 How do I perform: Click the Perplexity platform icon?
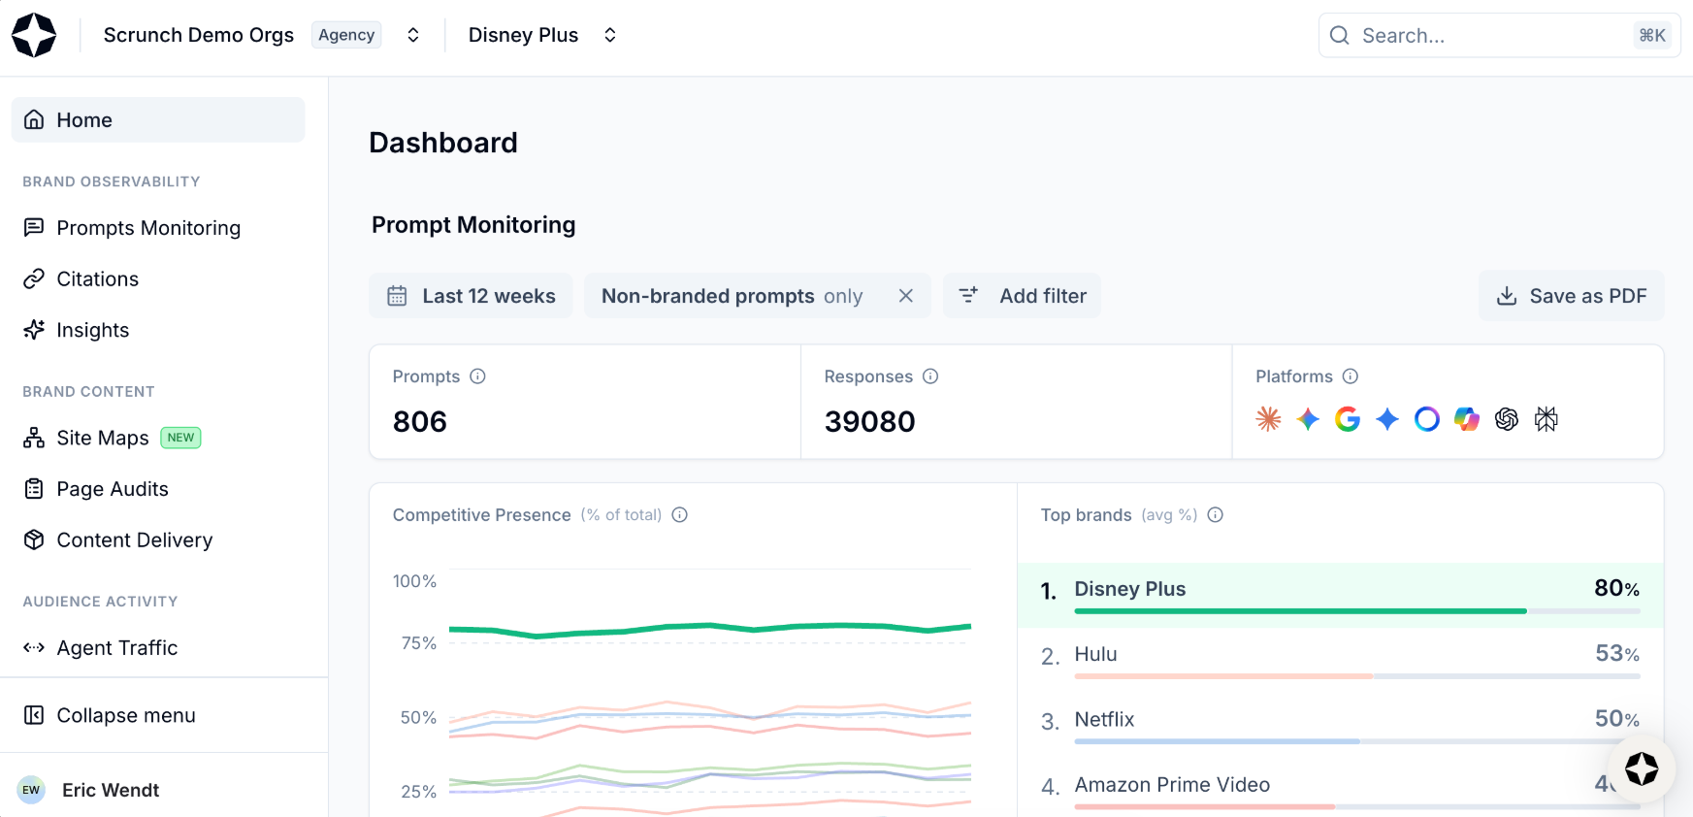coord(1546,419)
